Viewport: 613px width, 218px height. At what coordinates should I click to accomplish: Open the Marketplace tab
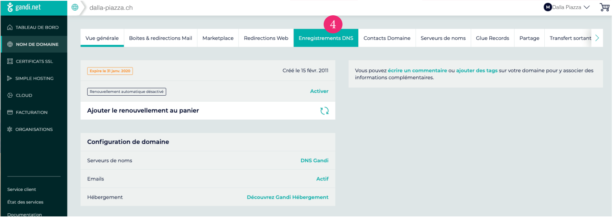(x=218, y=38)
